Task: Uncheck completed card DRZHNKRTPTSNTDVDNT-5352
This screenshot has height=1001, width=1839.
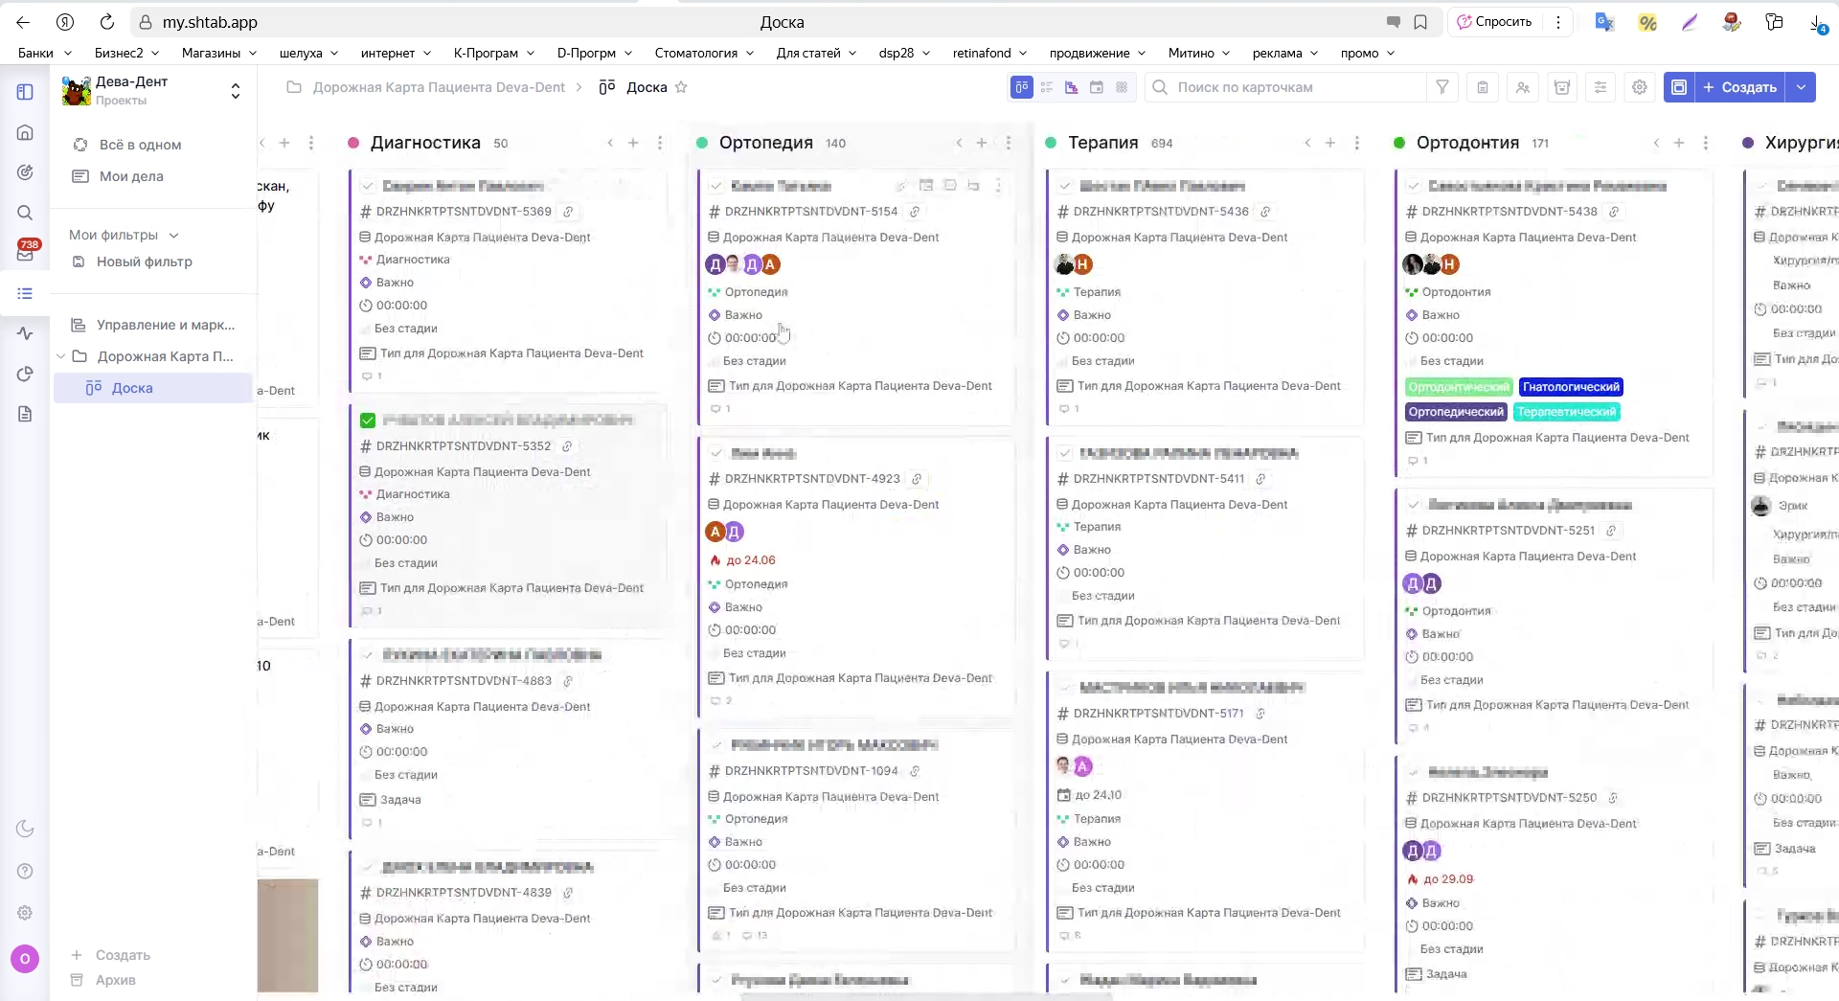Action: pos(368,421)
